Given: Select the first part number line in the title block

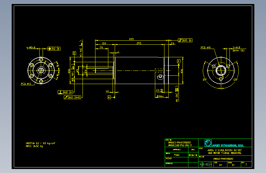Looking at the screenshot, I should tap(179, 143).
